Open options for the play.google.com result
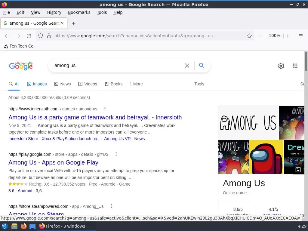Image resolution: width=308 pixels, height=231 pixels. click(x=116, y=154)
